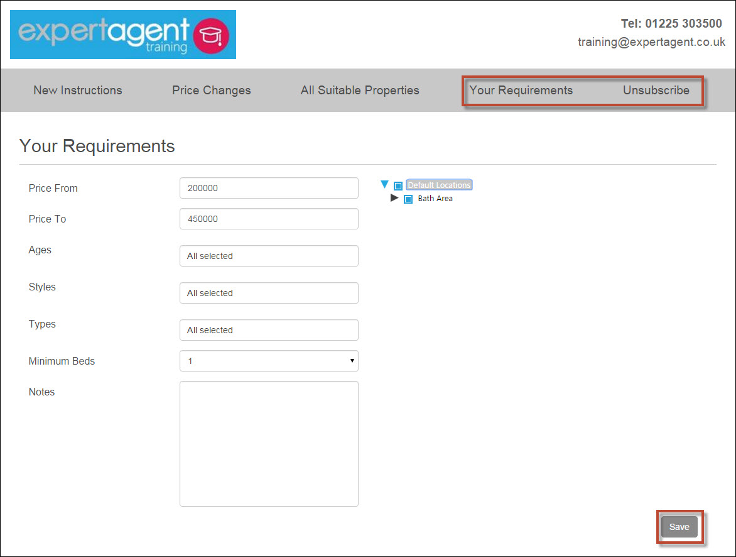Select the Bath Area tree label
The width and height of the screenshot is (736, 557).
coord(435,199)
